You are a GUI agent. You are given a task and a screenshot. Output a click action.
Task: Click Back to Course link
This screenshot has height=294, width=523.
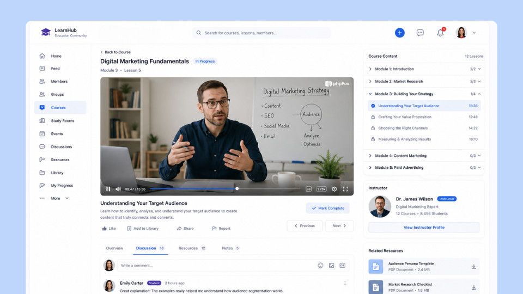[x=115, y=52]
